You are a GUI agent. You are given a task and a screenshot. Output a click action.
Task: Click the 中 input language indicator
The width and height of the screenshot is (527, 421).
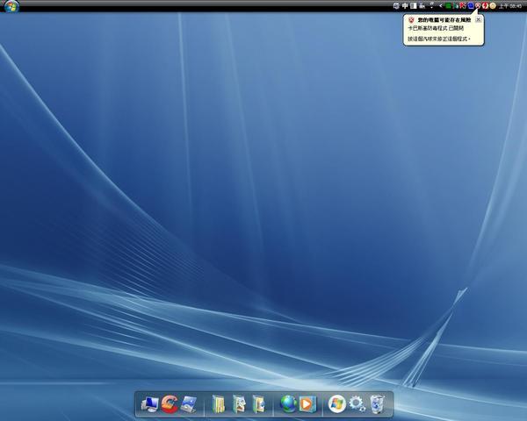click(x=405, y=6)
